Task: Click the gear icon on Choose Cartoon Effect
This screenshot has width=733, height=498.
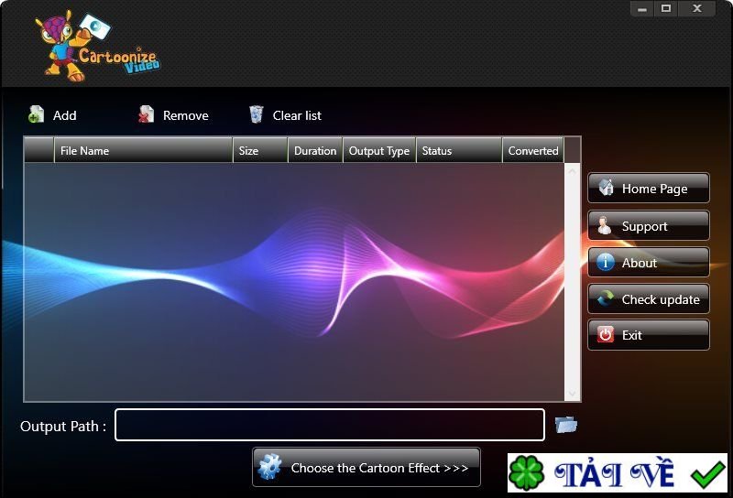Action: (x=269, y=467)
